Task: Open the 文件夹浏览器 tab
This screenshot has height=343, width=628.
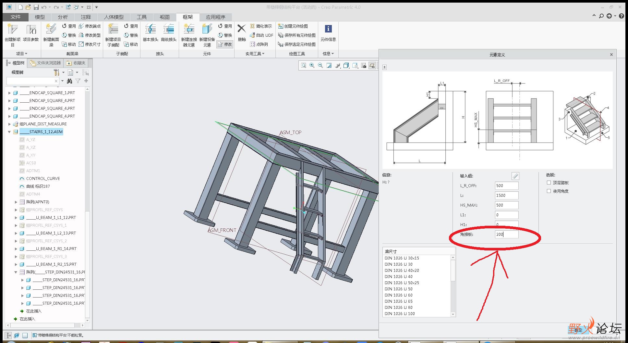Action: click(x=45, y=63)
